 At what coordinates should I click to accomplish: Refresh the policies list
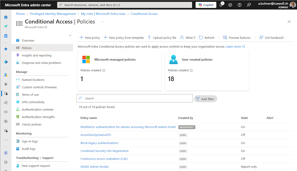tap(207, 38)
